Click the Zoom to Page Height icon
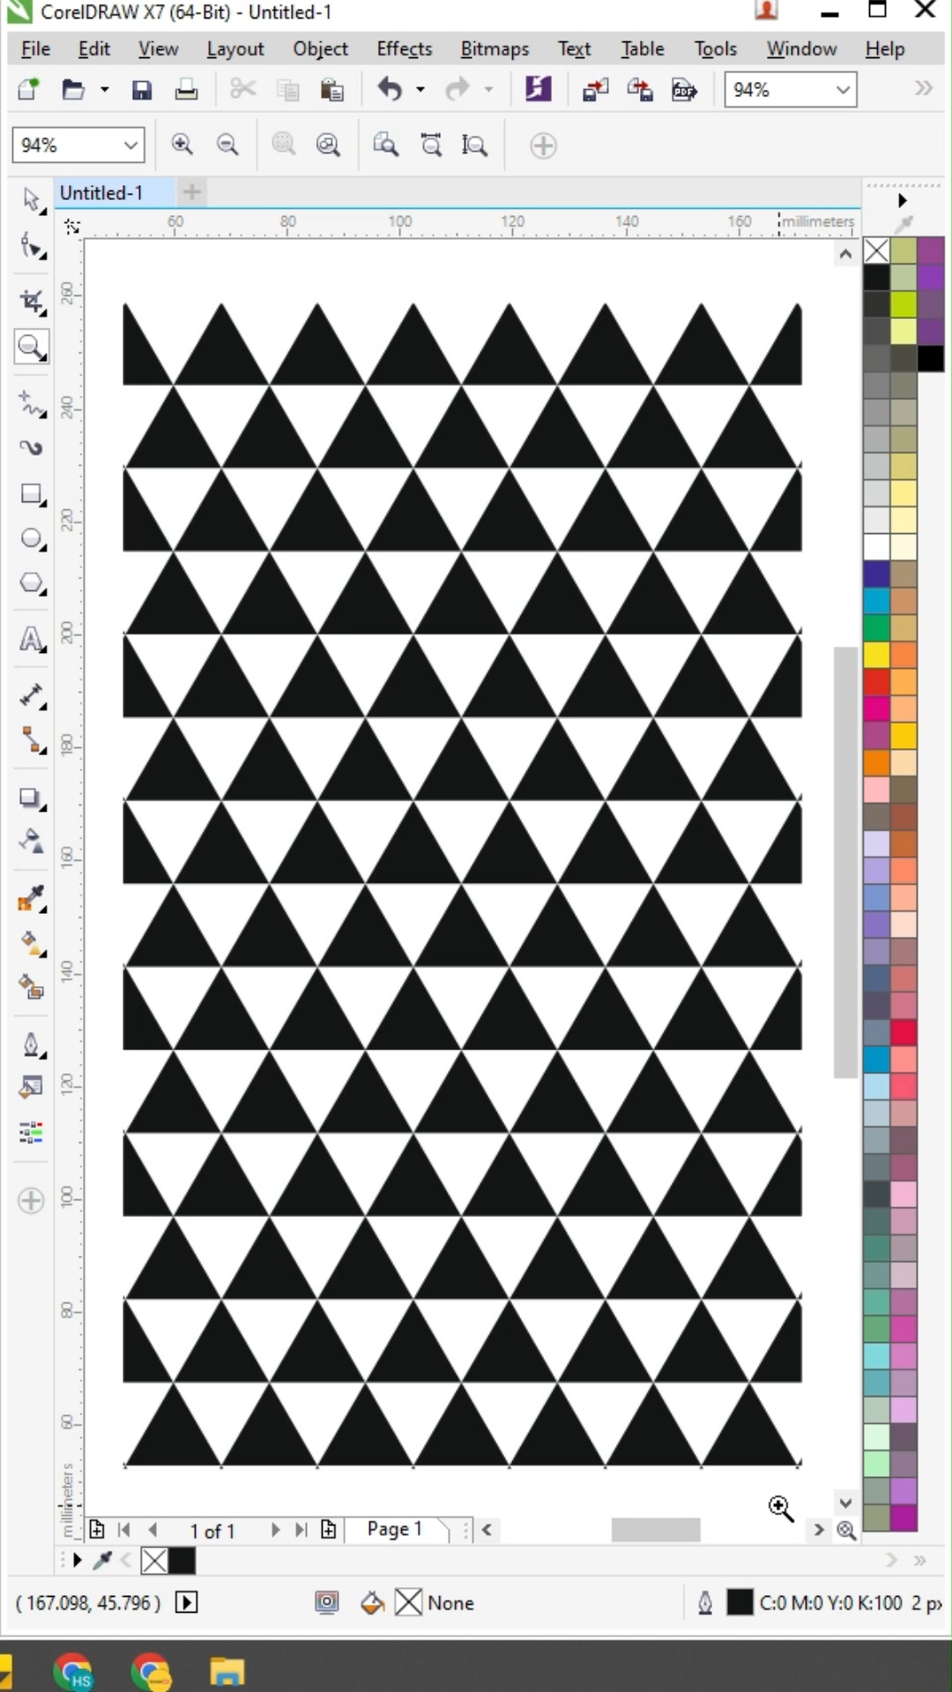This screenshot has width=952, height=1692. click(x=474, y=145)
